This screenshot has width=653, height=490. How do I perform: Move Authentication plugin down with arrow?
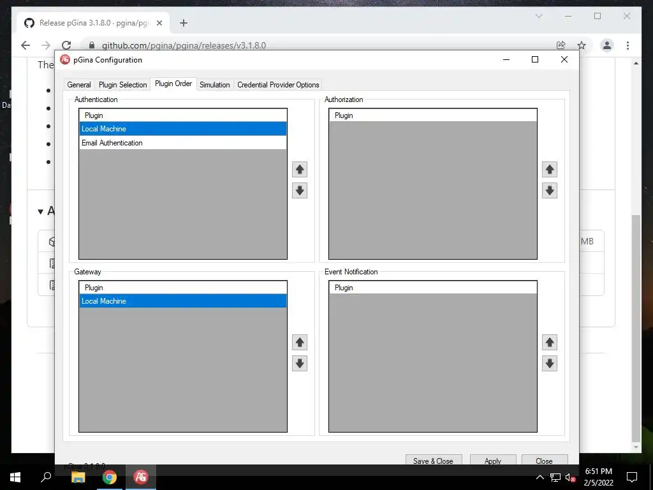tap(300, 190)
